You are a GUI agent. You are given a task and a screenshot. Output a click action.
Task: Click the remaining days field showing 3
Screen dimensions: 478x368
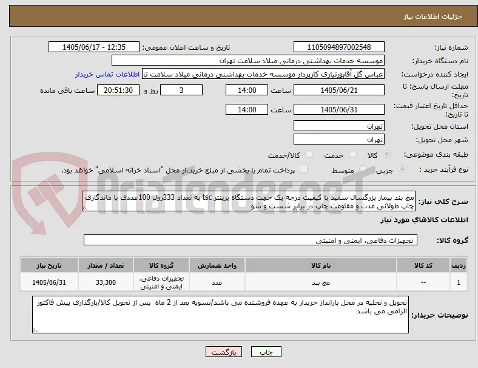pos(181,90)
